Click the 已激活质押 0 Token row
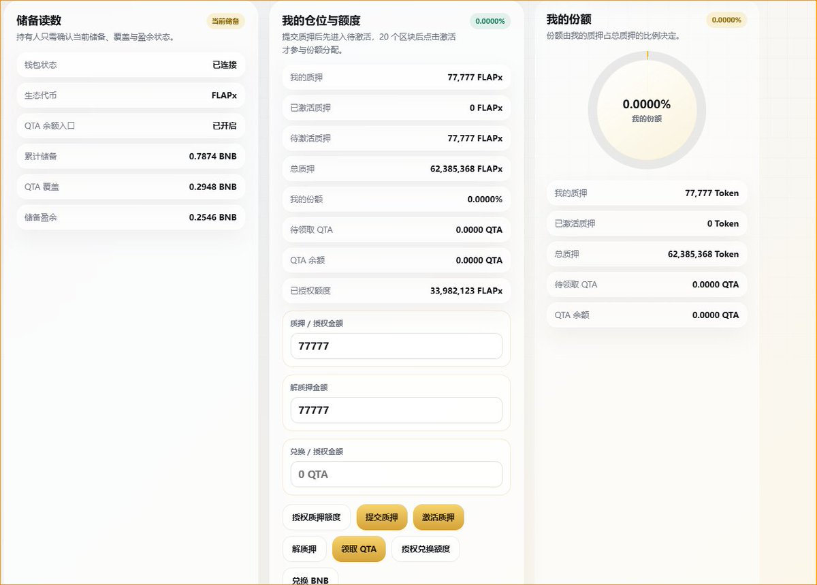Viewport: 817px width, 585px height. (647, 223)
